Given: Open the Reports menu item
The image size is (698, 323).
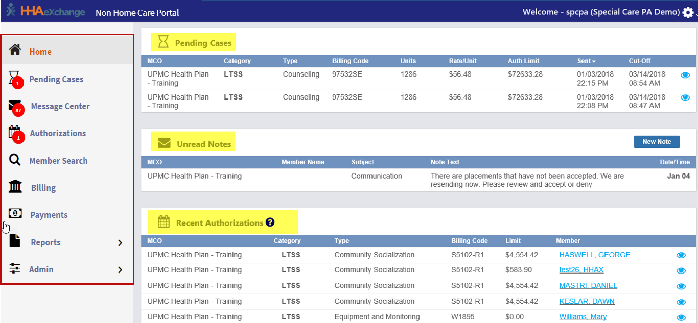Looking at the screenshot, I should (45, 242).
